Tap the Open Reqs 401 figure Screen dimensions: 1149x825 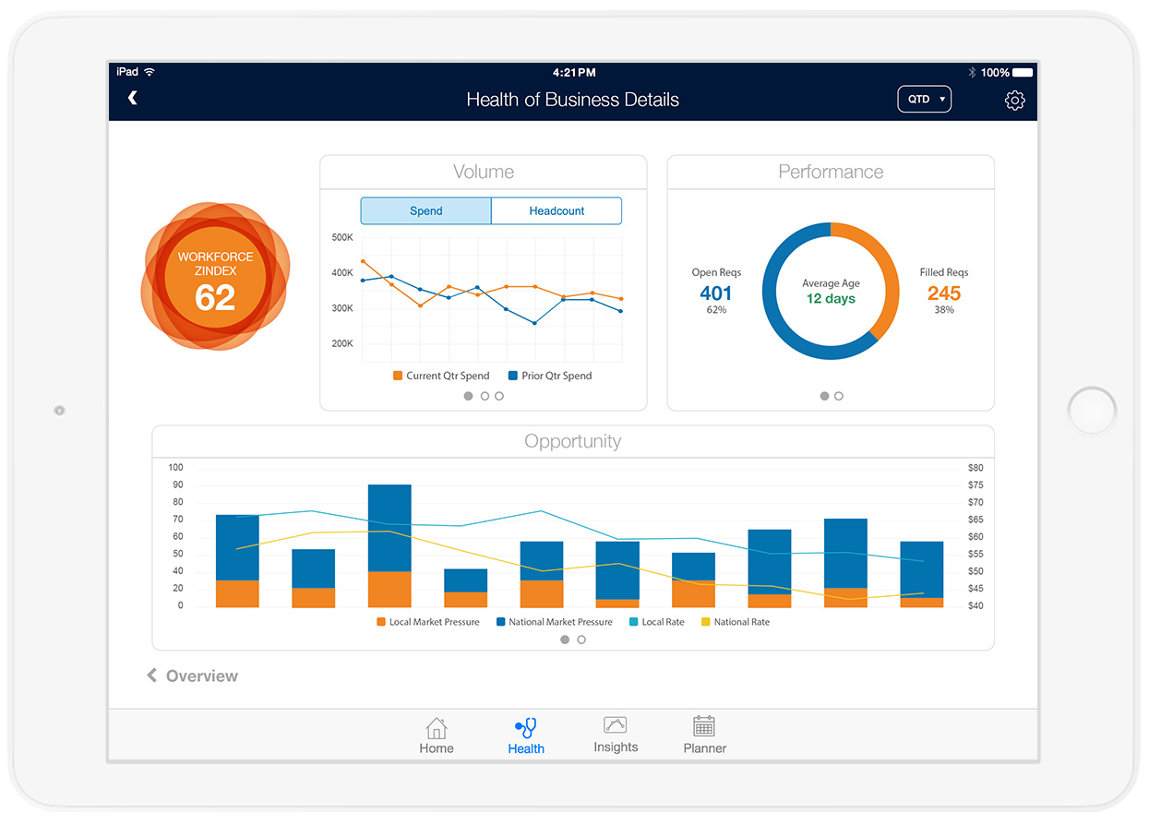pos(716,293)
